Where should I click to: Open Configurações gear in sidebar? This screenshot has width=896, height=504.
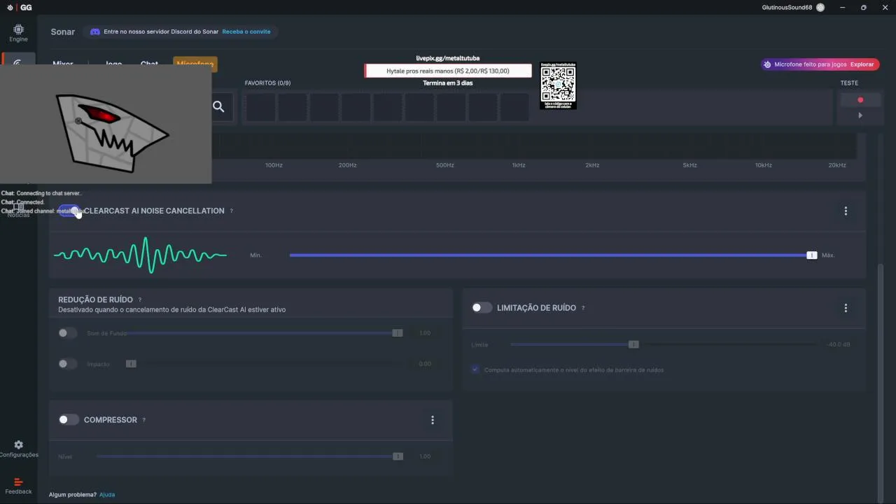(x=18, y=449)
